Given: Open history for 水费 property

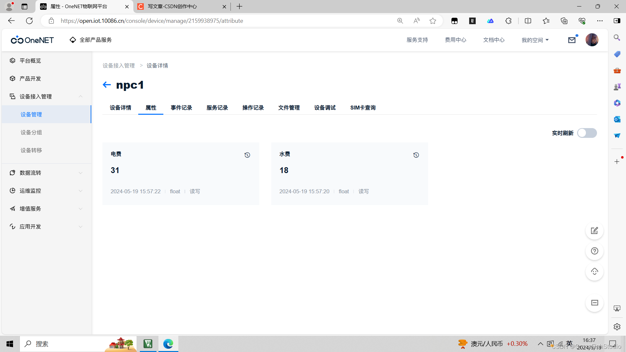Looking at the screenshot, I should (416, 155).
